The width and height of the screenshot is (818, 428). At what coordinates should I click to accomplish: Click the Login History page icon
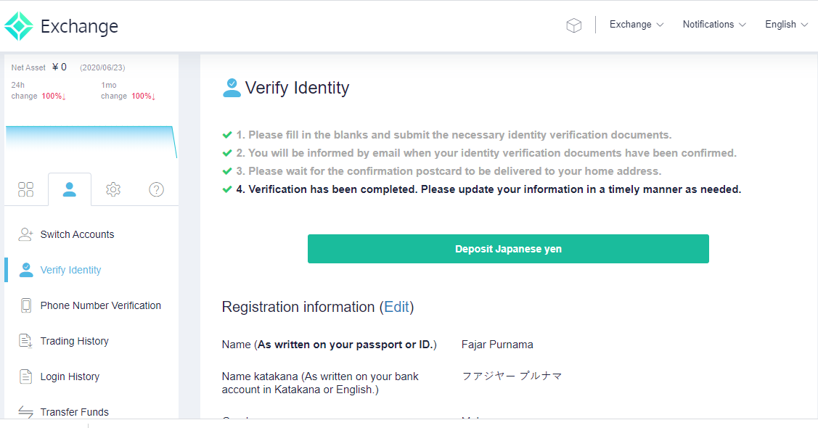(25, 376)
